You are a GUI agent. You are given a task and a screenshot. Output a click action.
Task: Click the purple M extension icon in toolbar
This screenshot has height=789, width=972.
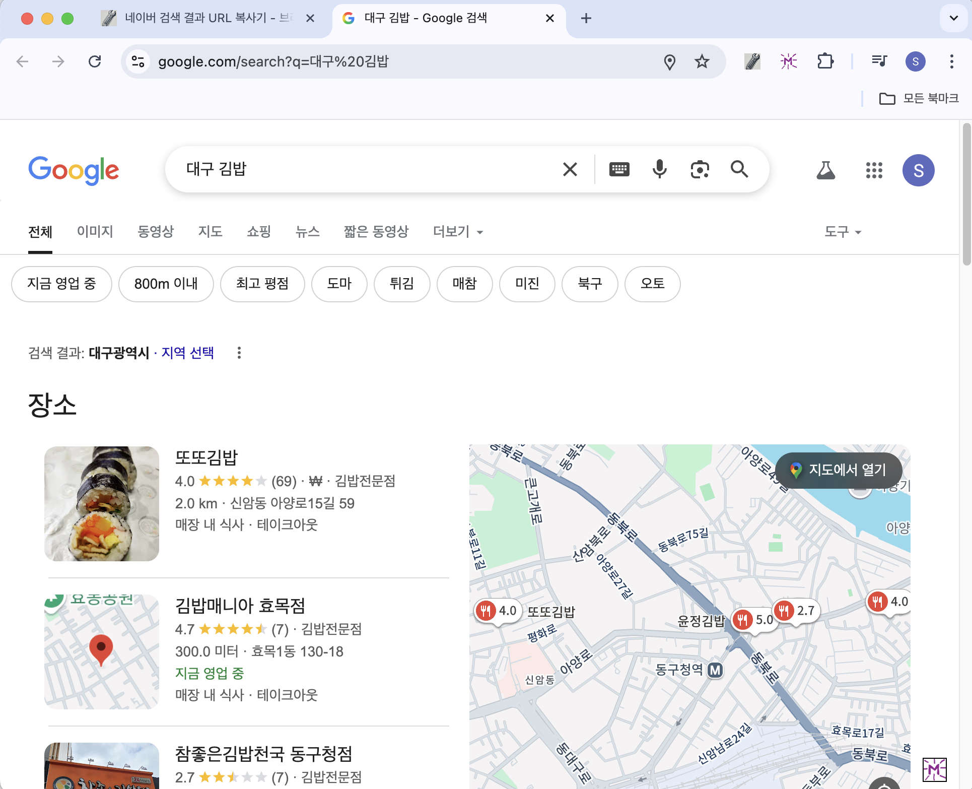pyautogui.click(x=789, y=61)
